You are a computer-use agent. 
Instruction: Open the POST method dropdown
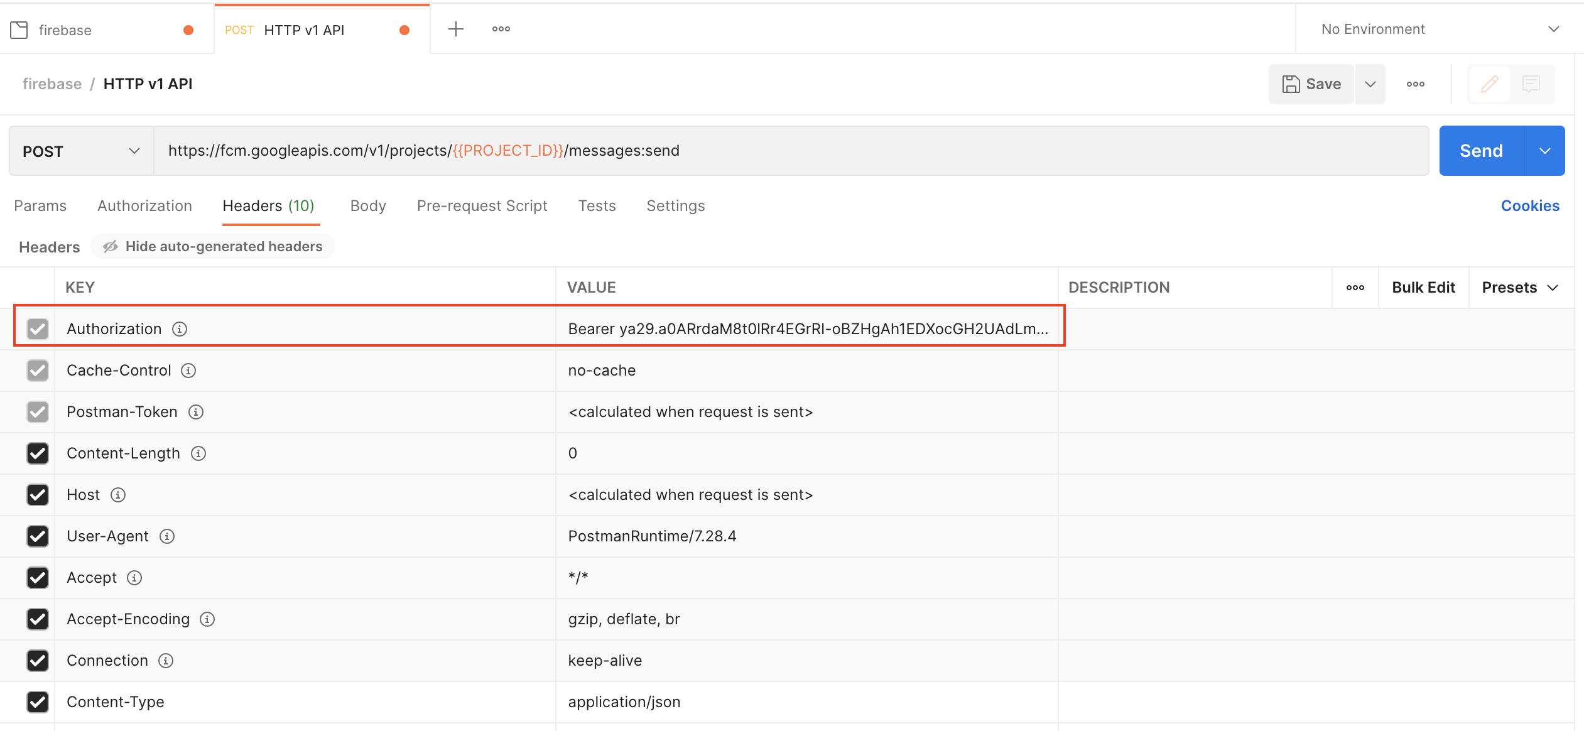(81, 151)
